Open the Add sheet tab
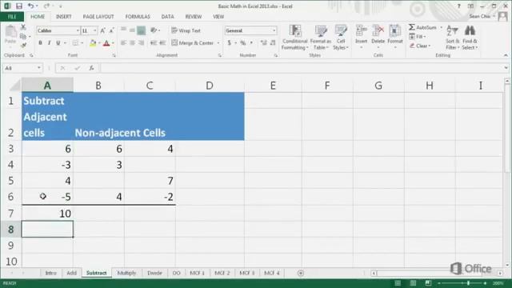Screen dimensions: 512x288 pyautogui.click(x=71, y=273)
